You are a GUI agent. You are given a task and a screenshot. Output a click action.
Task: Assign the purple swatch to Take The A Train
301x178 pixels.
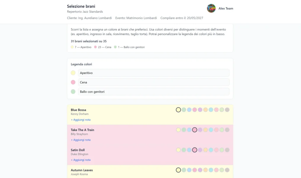click(x=200, y=130)
